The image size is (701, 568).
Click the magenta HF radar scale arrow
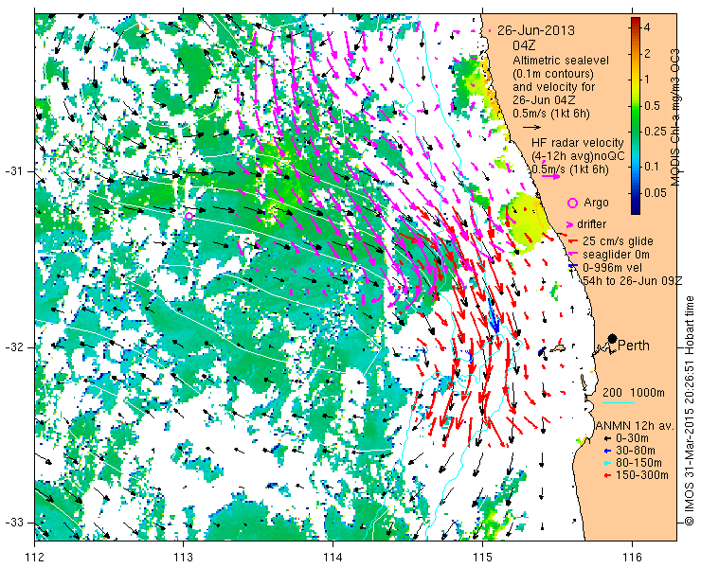550,176
